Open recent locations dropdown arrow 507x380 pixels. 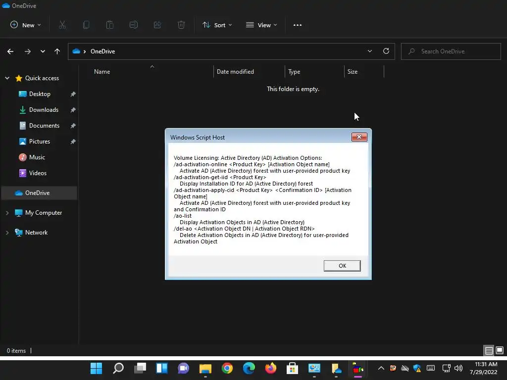[43, 51]
